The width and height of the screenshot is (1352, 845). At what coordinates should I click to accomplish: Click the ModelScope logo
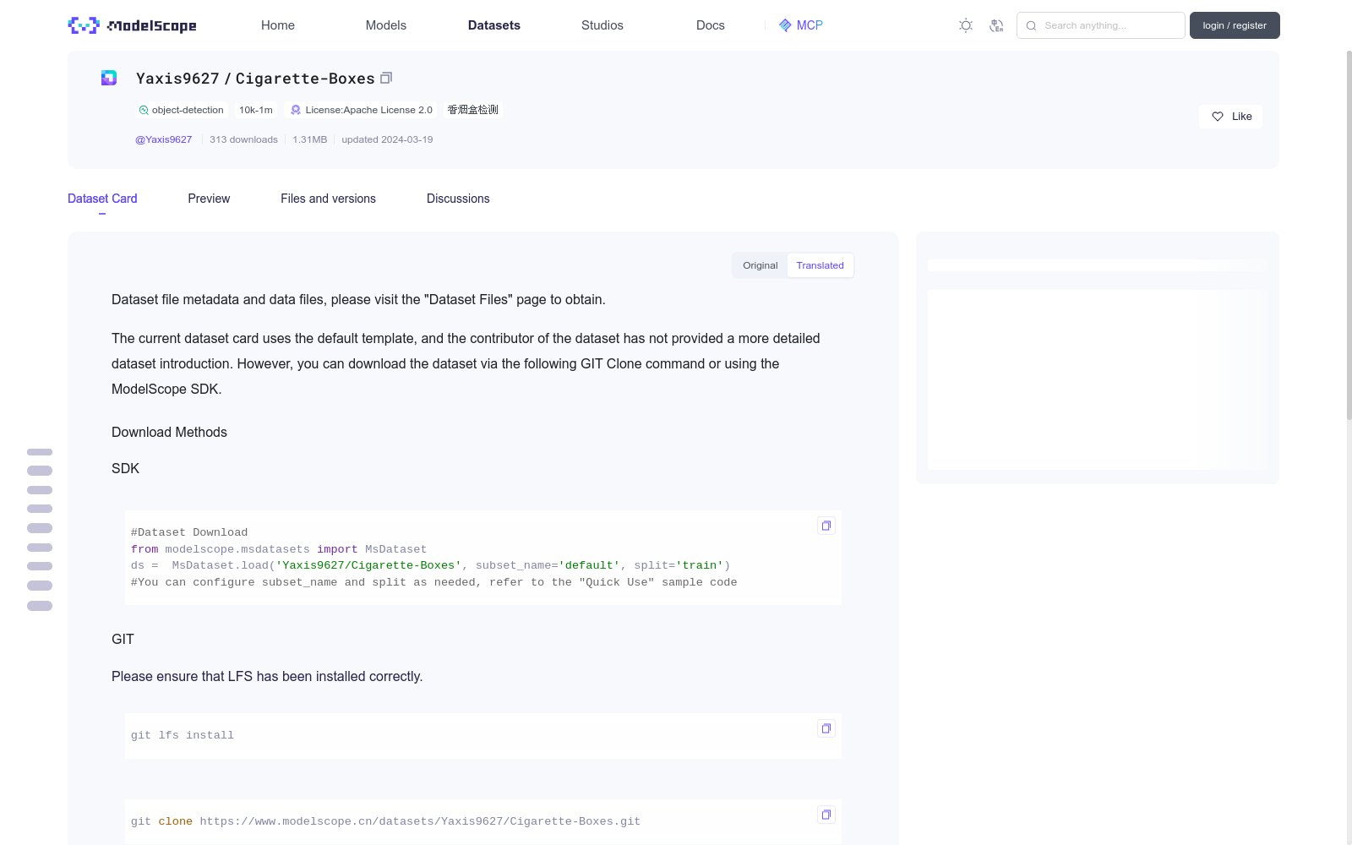[132, 25]
